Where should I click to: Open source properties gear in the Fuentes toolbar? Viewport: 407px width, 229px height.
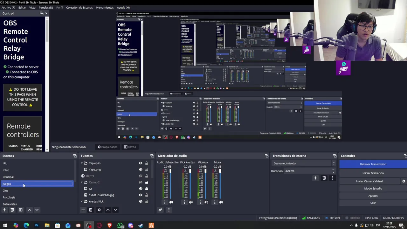tap(99, 210)
